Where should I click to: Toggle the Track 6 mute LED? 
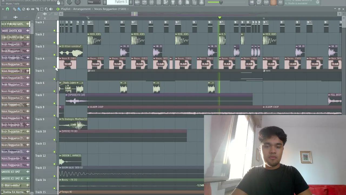54,91
